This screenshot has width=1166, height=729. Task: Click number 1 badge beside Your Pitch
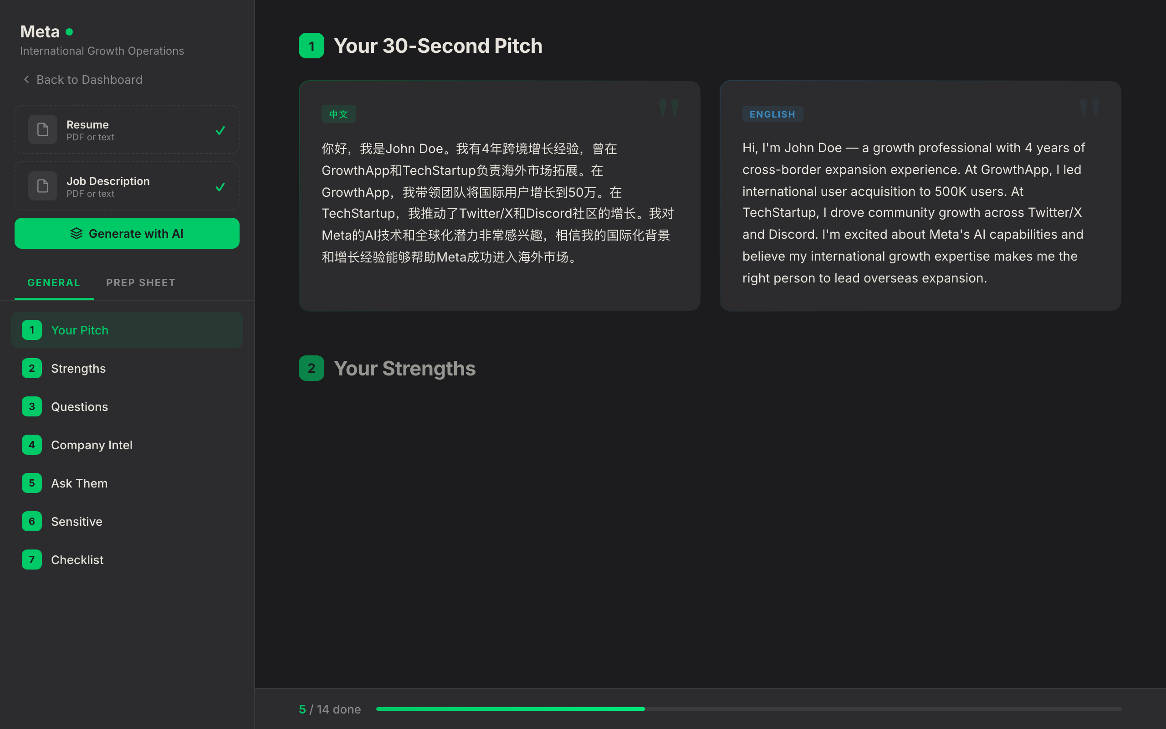click(x=32, y=330)
